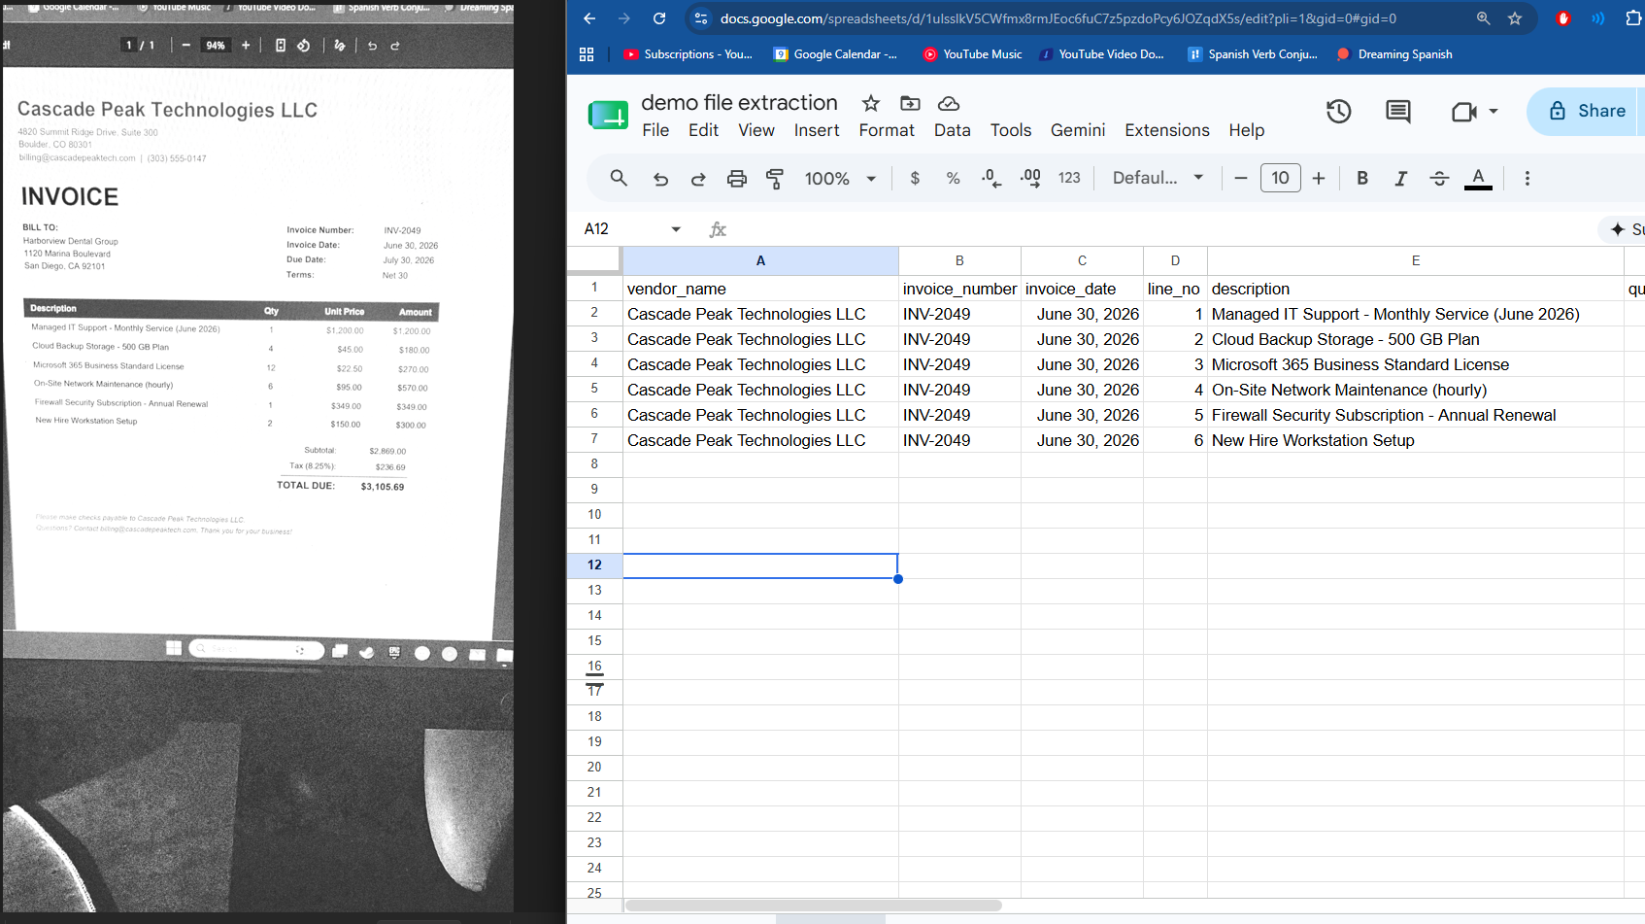Click the font size field showing 10

[1281, 178]
